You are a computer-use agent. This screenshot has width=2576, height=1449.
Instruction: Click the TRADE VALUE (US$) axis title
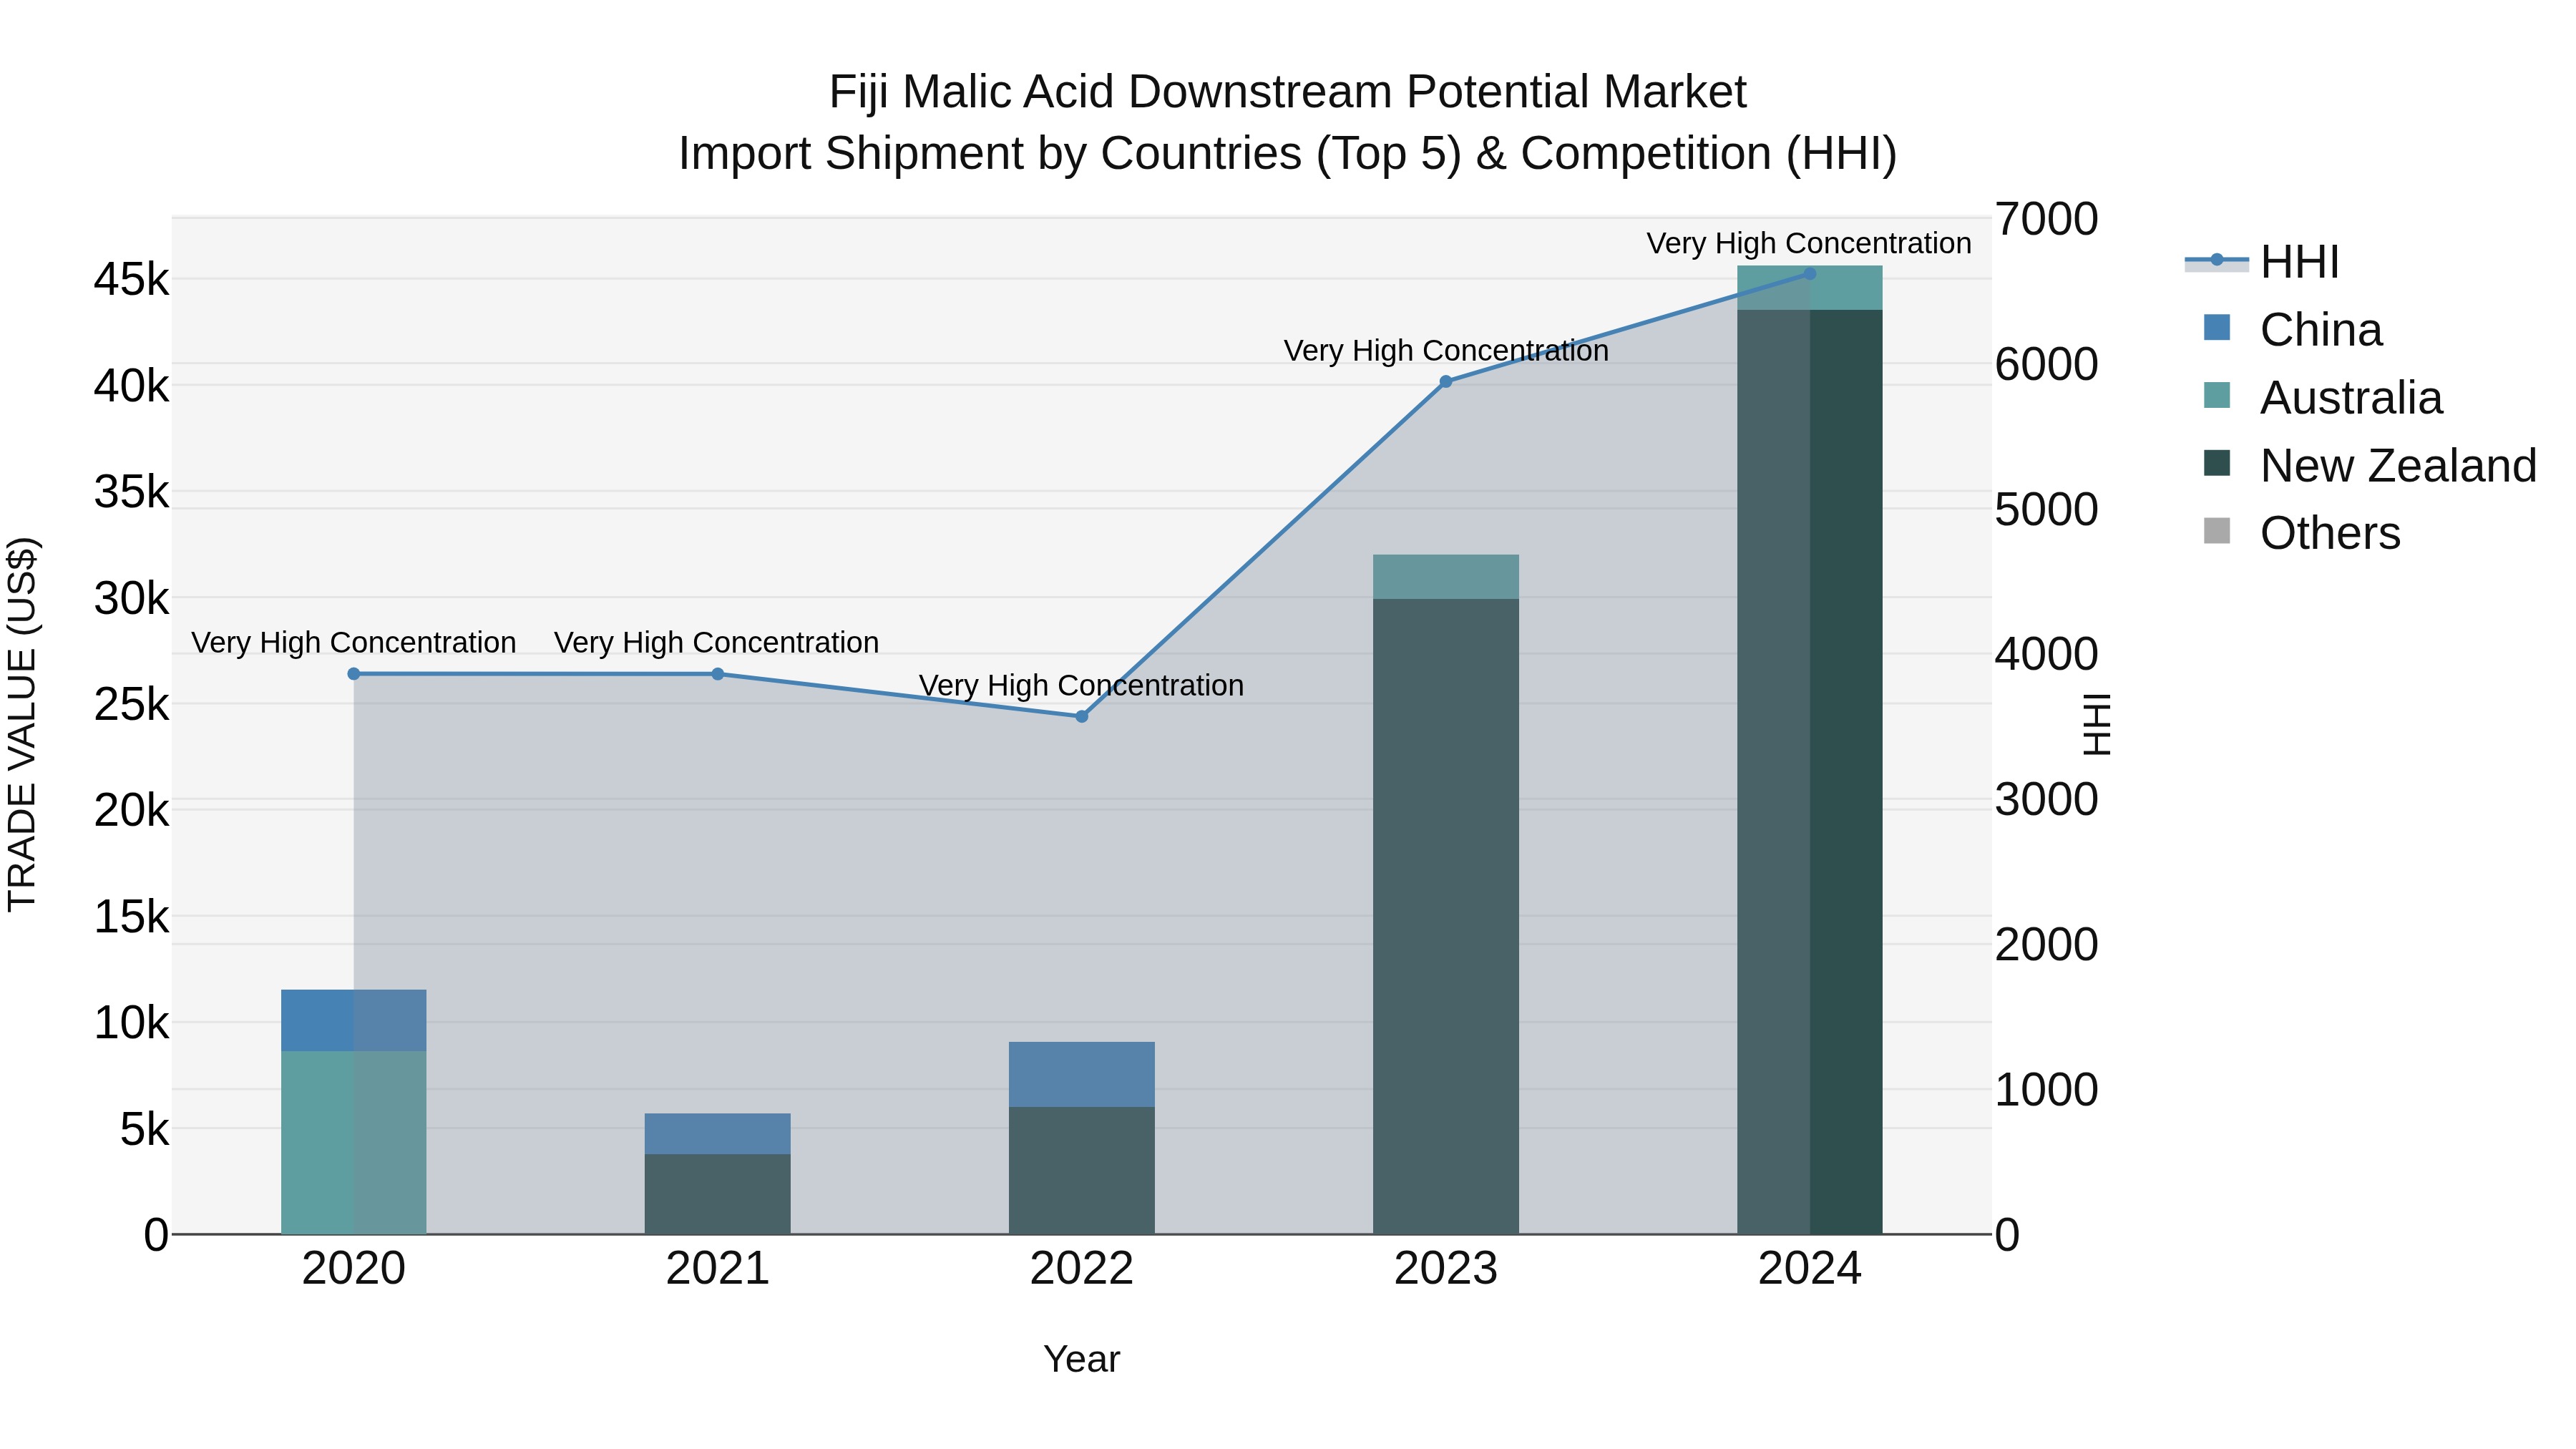pyautogui.click(x=22, y=725)
